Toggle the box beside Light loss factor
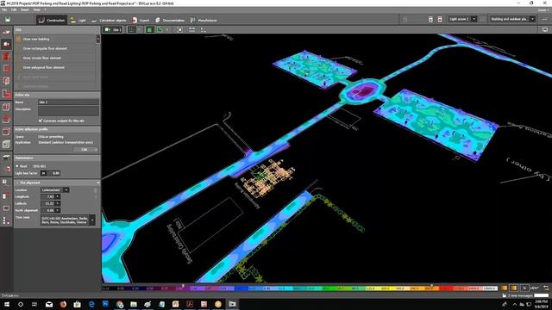 click(x=43, y=173)
